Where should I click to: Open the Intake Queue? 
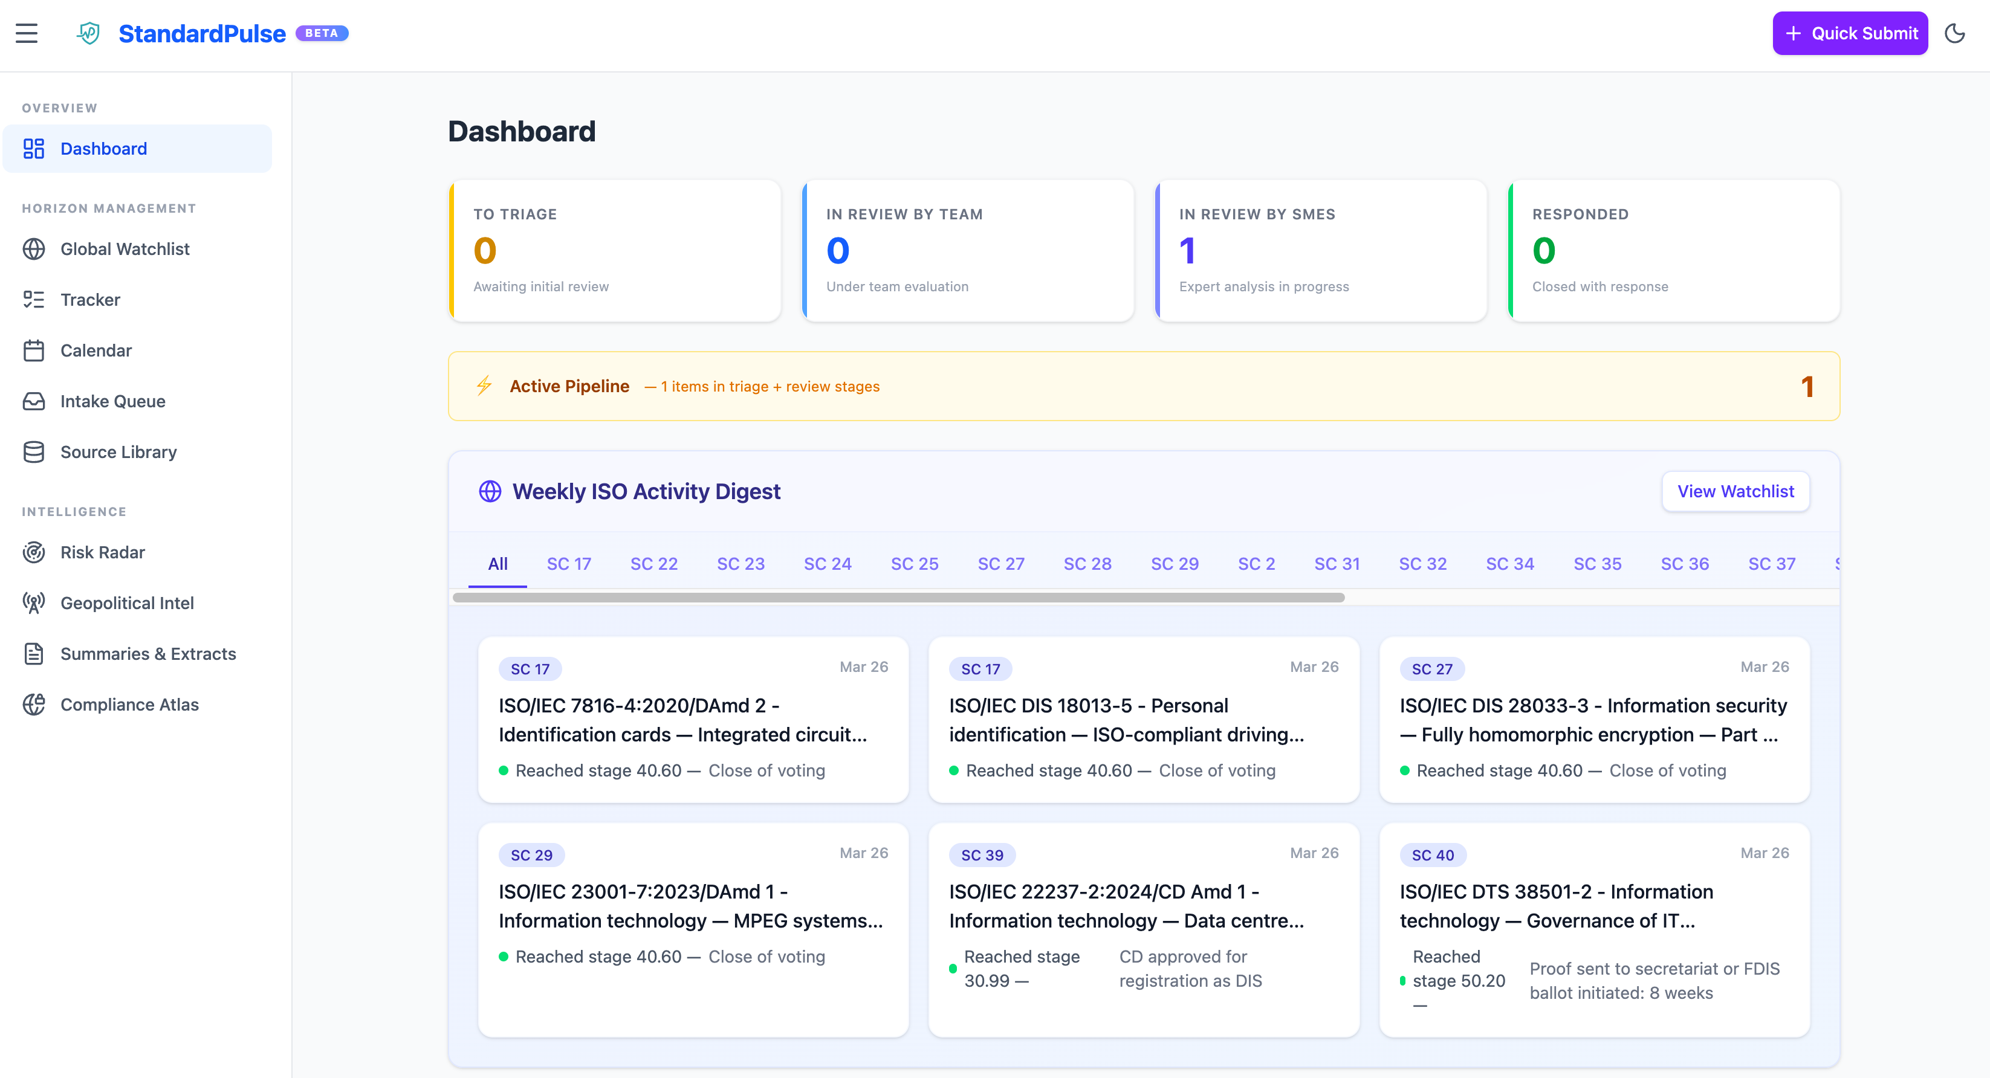[113, 401]
